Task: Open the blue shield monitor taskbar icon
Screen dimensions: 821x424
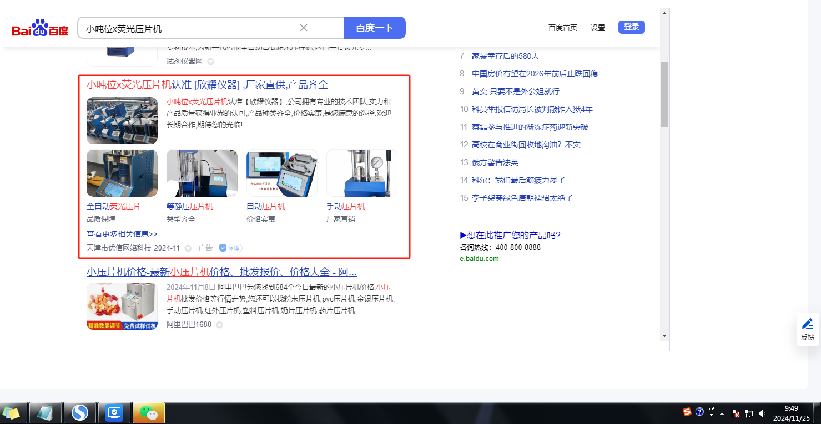Action: tap(114, 413)
